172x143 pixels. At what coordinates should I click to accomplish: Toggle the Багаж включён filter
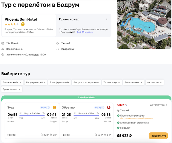[x=12, y=82]
